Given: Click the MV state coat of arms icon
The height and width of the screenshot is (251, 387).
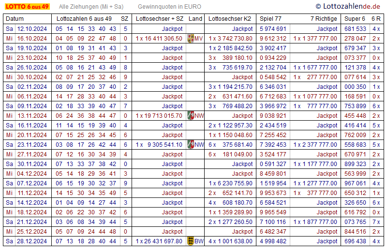Looking at the screenshot, I should pyautogui.click(x=190, y=39).
